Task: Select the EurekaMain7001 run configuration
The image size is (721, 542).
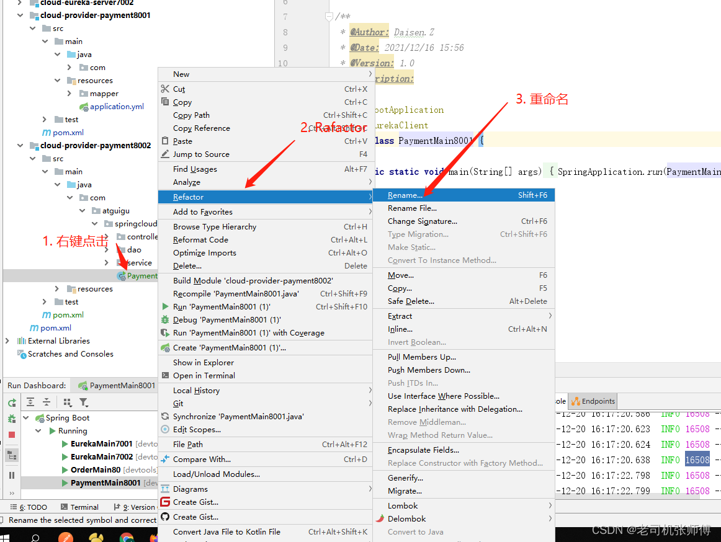Action: pos(102,443)
